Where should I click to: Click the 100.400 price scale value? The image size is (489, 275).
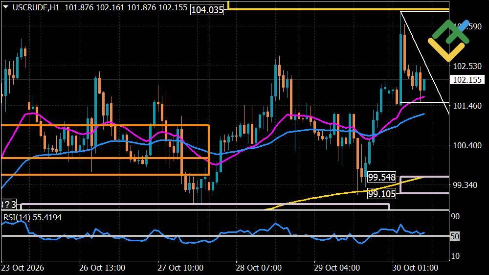coord(467,145)
